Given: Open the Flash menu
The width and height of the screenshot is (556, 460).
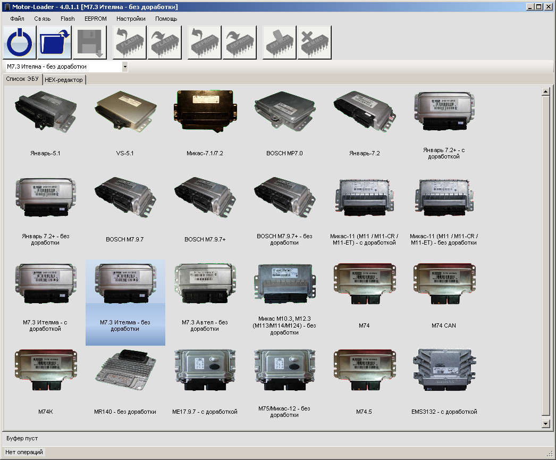Looking at the screenshot, I should click(x=68, y=19).
